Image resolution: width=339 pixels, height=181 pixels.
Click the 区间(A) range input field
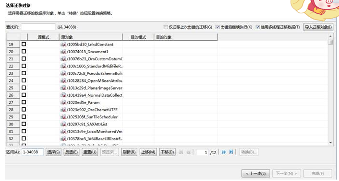pyautogui.click(x=33, y=152)
